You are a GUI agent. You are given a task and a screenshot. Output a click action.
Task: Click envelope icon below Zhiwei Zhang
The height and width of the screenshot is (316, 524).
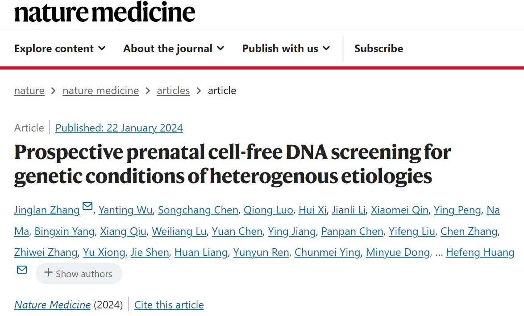tap(22, 270)
